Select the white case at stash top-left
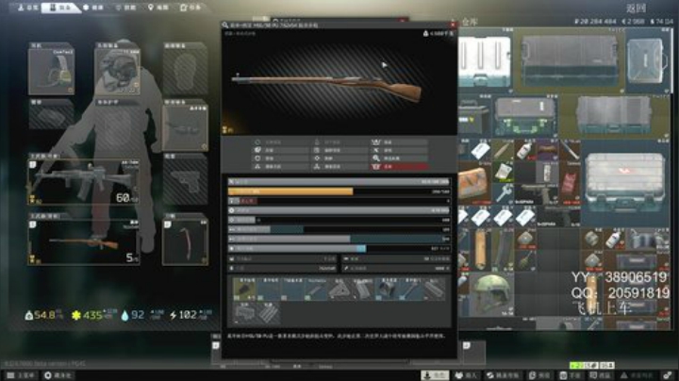Image resolution: width=679 pixels, height=381 pixels. point(485,60)
